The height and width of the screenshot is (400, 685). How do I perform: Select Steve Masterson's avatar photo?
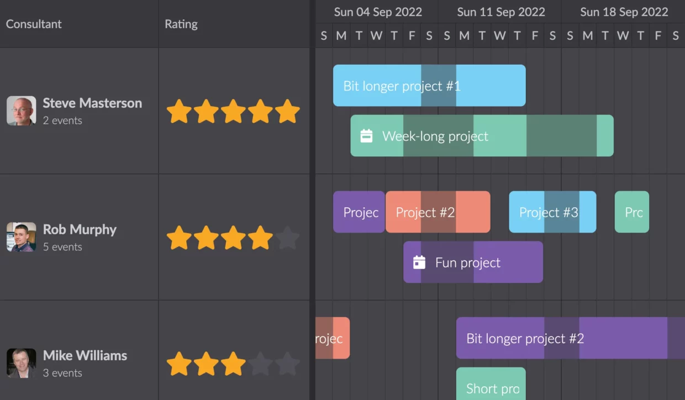[22, 111]
